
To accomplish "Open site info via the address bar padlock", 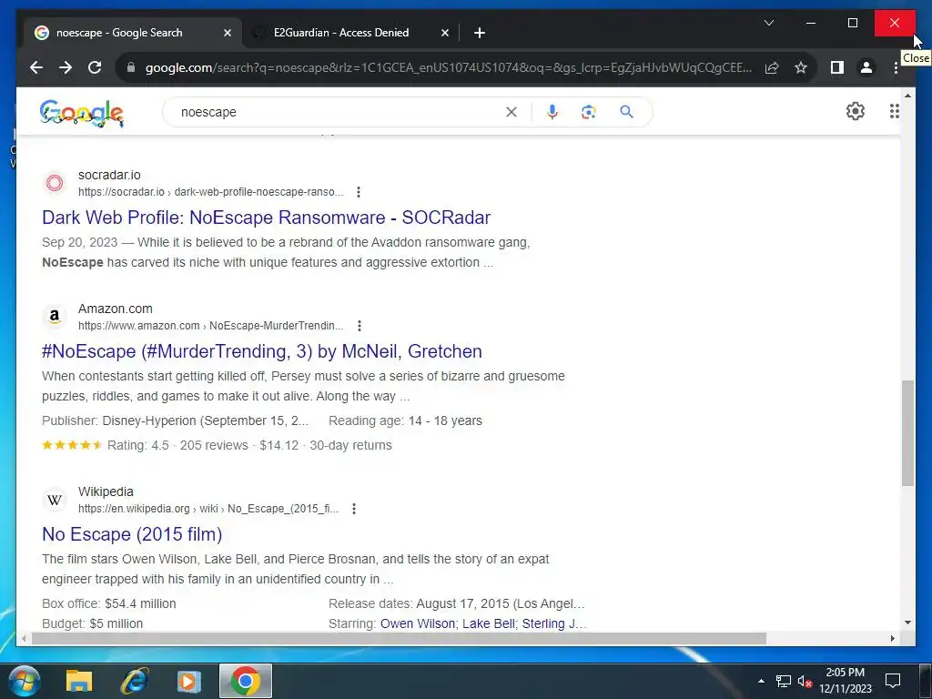I will click(x=131, y=67).
